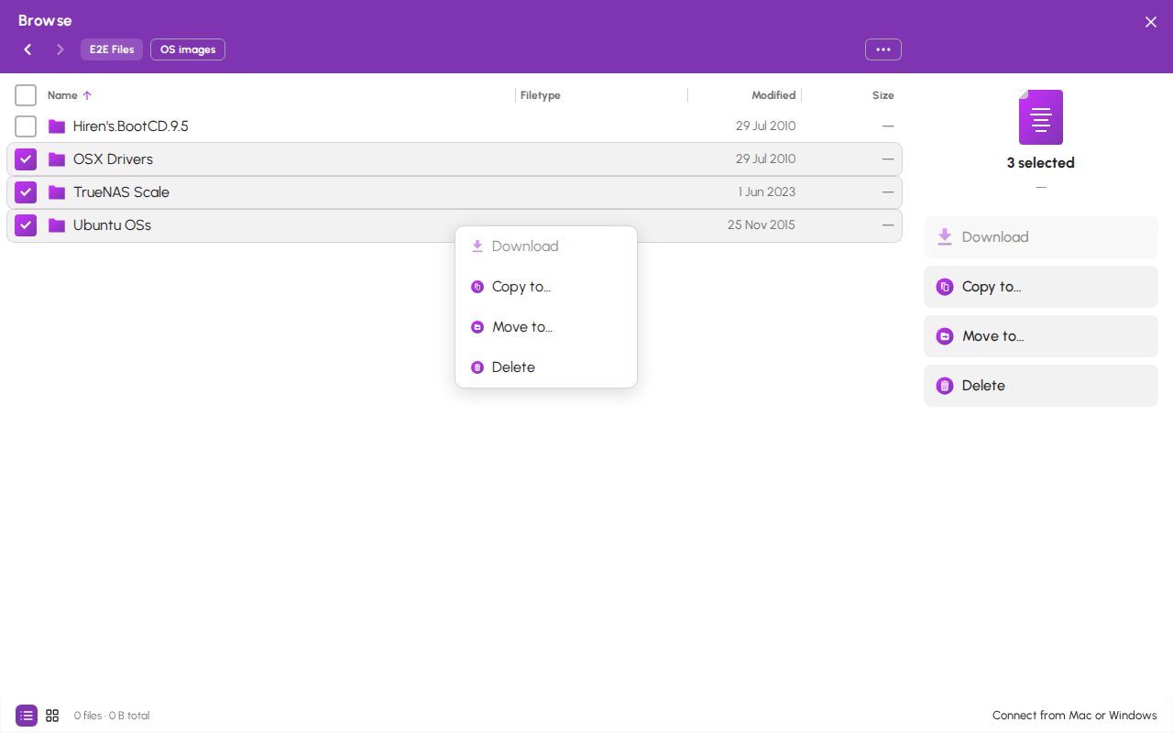The height and width of the screenshot is (733, 1173).
Task: Click the 0 files · 0 B total status
Action: tap(112, 716)
